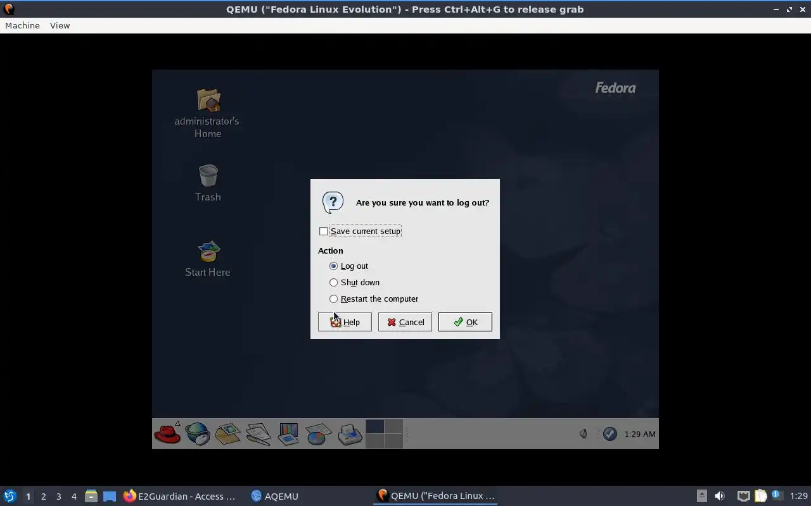The width and height of the screenshot is (811, 506).
Task: Select the QEMU Fedora Linux taskbar entry
Action: (436, 496)
